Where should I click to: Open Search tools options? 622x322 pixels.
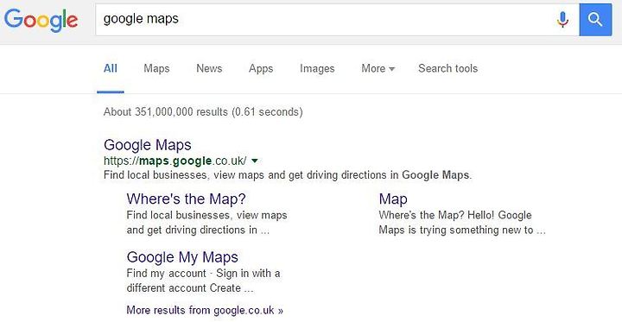point(447,68)
